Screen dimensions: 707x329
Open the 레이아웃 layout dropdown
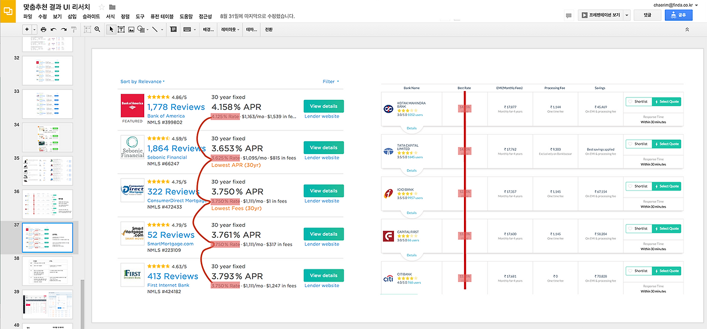tap(230, 29)
